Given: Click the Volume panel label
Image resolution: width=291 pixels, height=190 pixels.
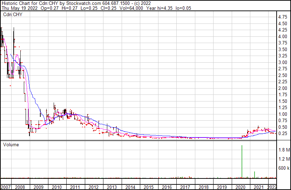Looking at the screenshot, I should tap(11, 145).
